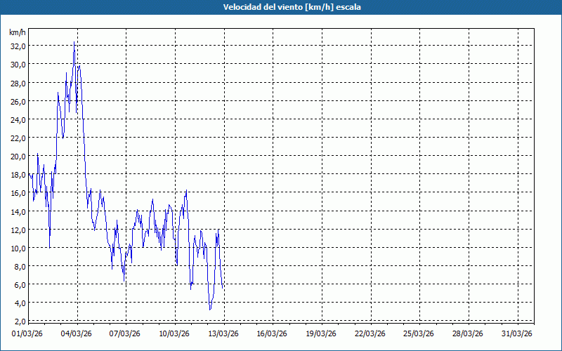Click the highest wind speed peak on the line
The image size is (562, 351).
point(74,43)
